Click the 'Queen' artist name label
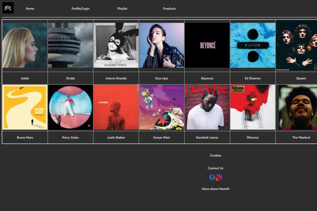 [x=301, y=78]
